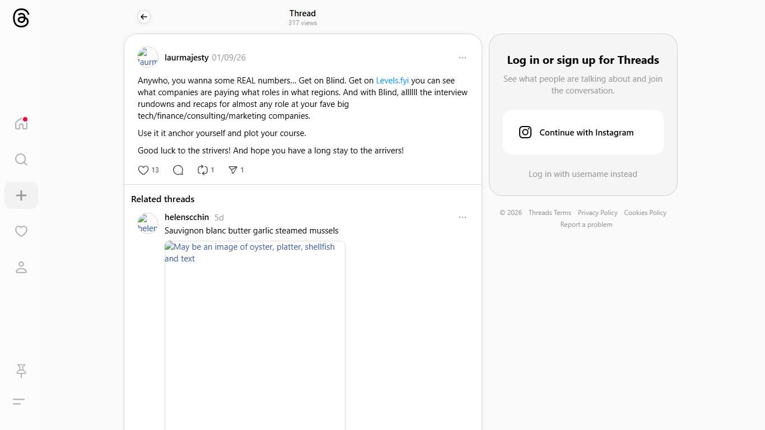Open three-dot menu on helenscchin's post
Image resolution: width=765 pixels, height=430 pixels.
pyautogui.click(x=462, y=217)
